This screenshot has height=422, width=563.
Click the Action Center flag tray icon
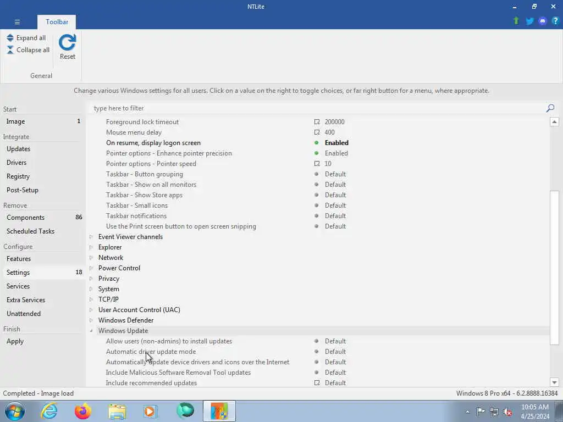[481, 412]
